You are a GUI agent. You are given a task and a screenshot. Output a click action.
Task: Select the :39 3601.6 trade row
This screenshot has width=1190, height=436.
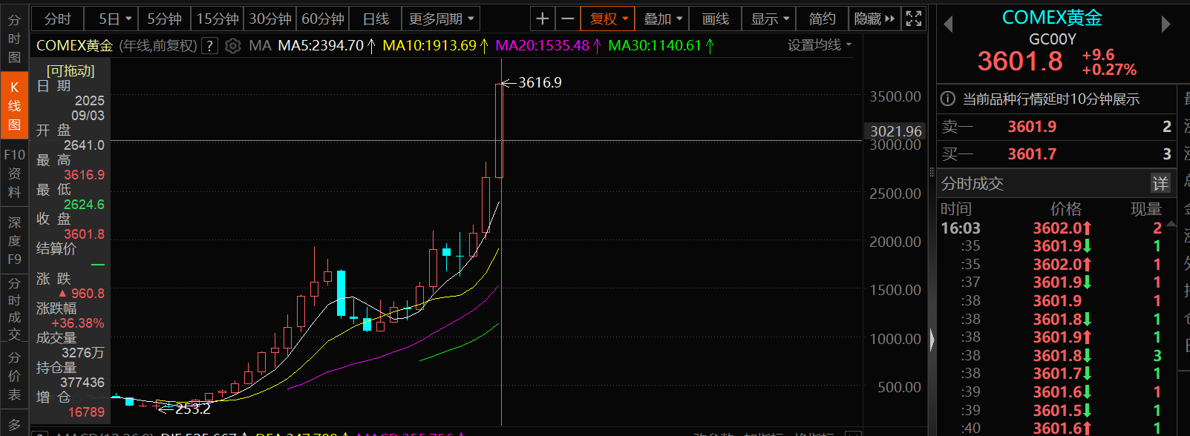coord(1052,392)
